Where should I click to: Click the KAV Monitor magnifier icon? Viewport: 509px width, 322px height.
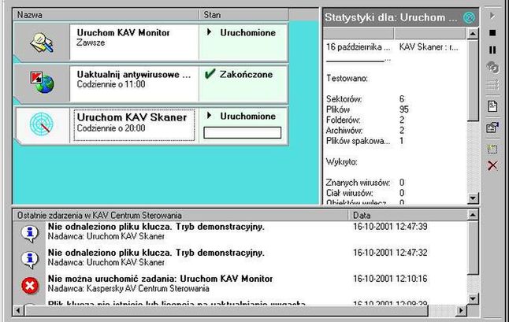42,43
